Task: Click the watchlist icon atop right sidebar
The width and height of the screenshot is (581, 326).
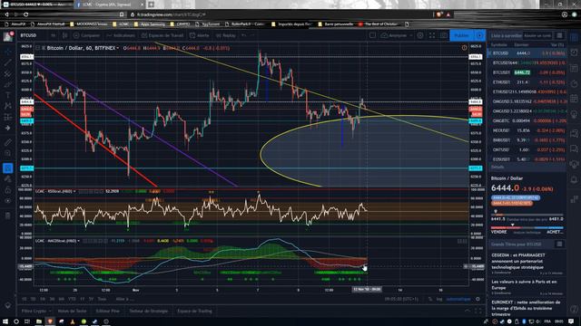Action: pyautogui.click(x=574, y=36)
